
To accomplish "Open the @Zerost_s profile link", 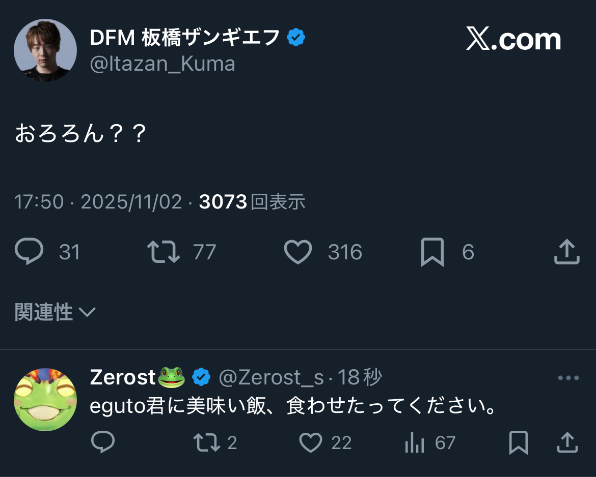I will [271, 378].
